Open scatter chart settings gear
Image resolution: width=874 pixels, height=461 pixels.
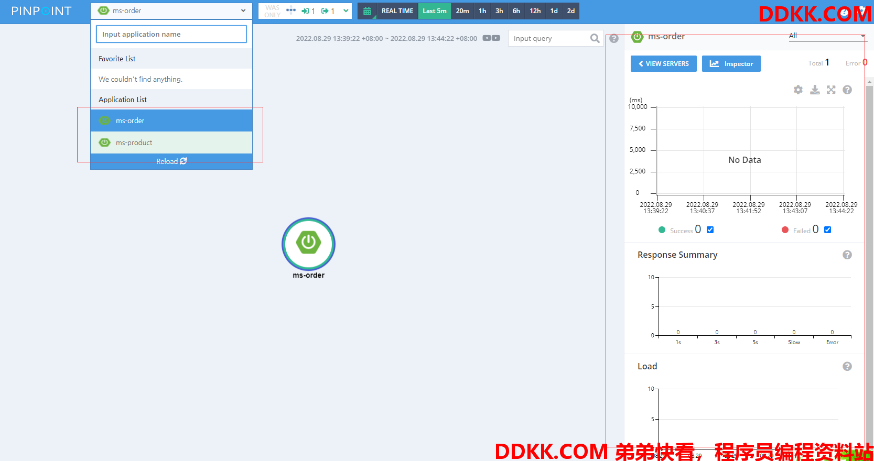coord(798,90)
